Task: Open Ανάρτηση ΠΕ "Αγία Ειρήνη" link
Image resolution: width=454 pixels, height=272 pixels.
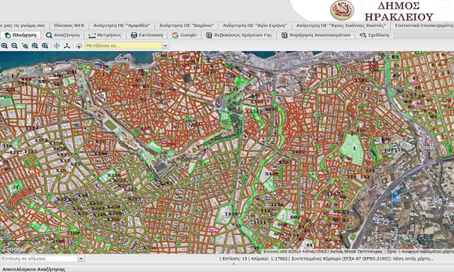Action: coord(255,25)
